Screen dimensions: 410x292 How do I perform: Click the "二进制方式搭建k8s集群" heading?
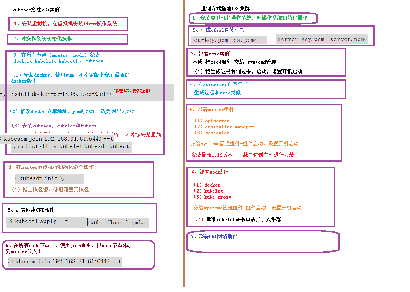tap(223, 8)
